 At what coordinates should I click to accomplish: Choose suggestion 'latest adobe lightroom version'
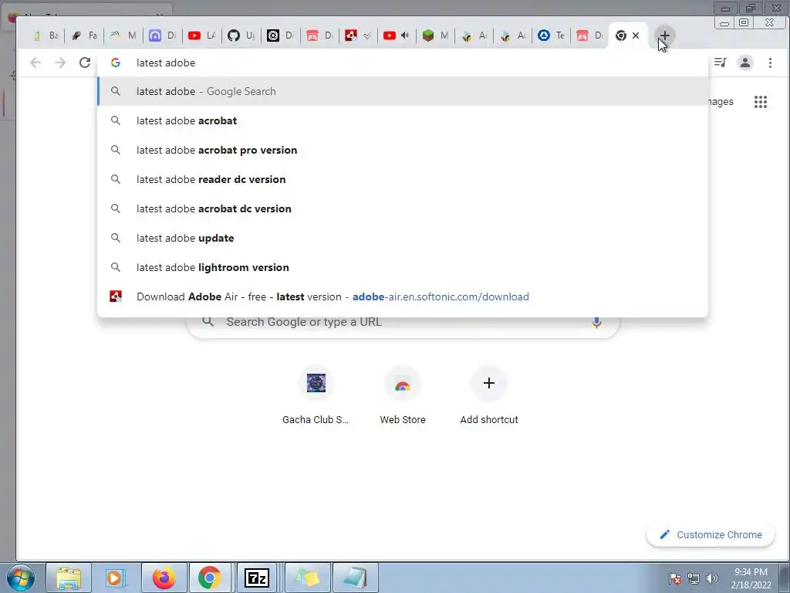pos(403,266)
